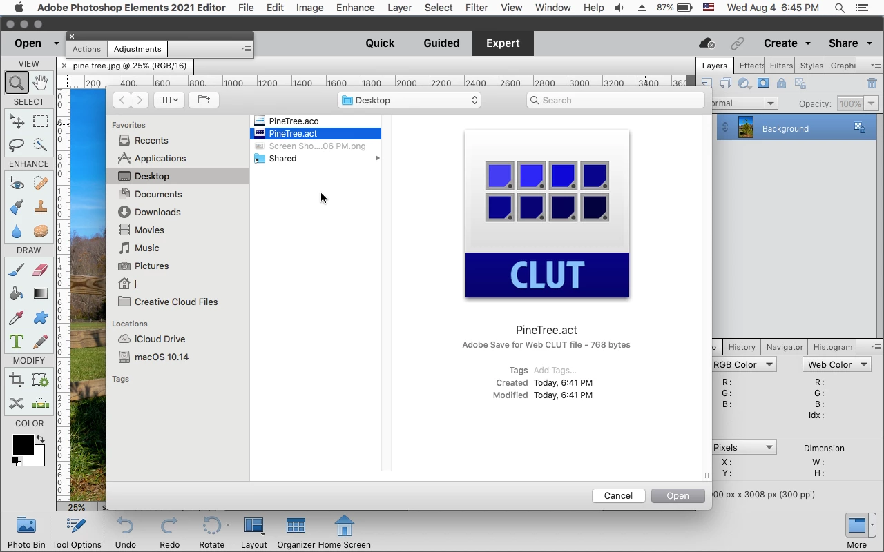This screenshot has height=552, width=884.
Task: Select the Hand tool
Action: tap(41, 83)
